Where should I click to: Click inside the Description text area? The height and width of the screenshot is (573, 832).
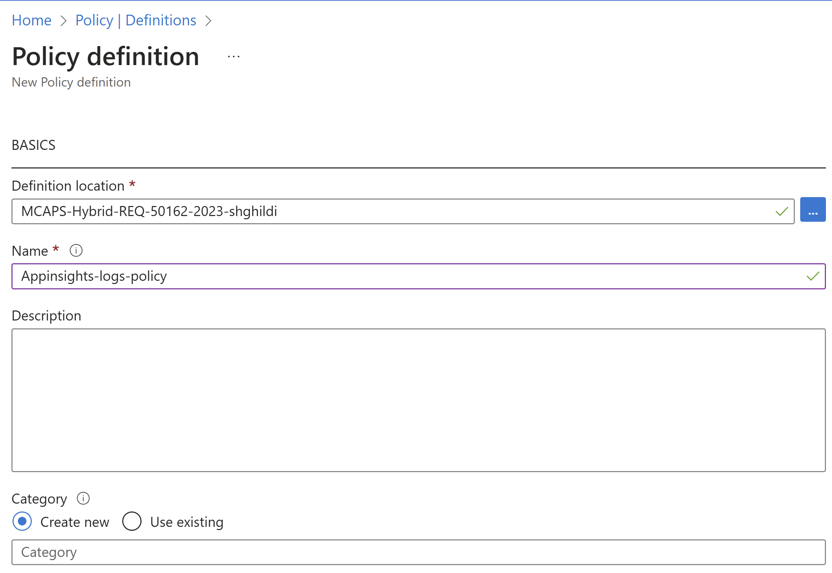tap(418, 400)
